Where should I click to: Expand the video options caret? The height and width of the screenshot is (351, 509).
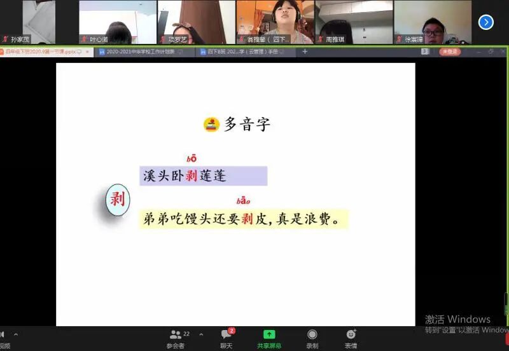(16, 334)
